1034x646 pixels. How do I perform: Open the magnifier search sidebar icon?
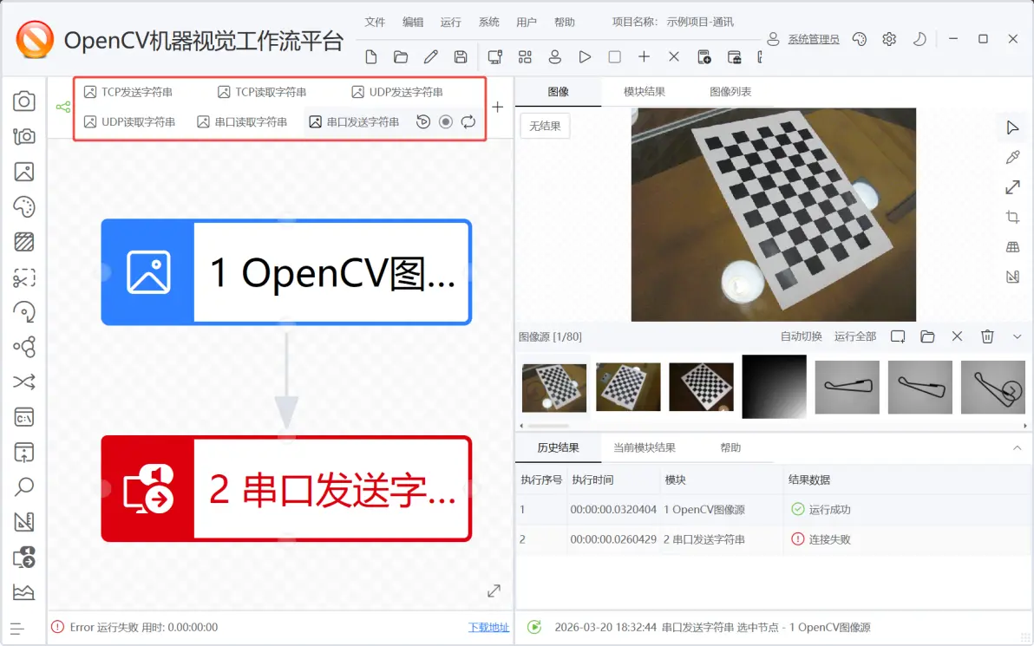pyautogui.click(x=23, y=487)
